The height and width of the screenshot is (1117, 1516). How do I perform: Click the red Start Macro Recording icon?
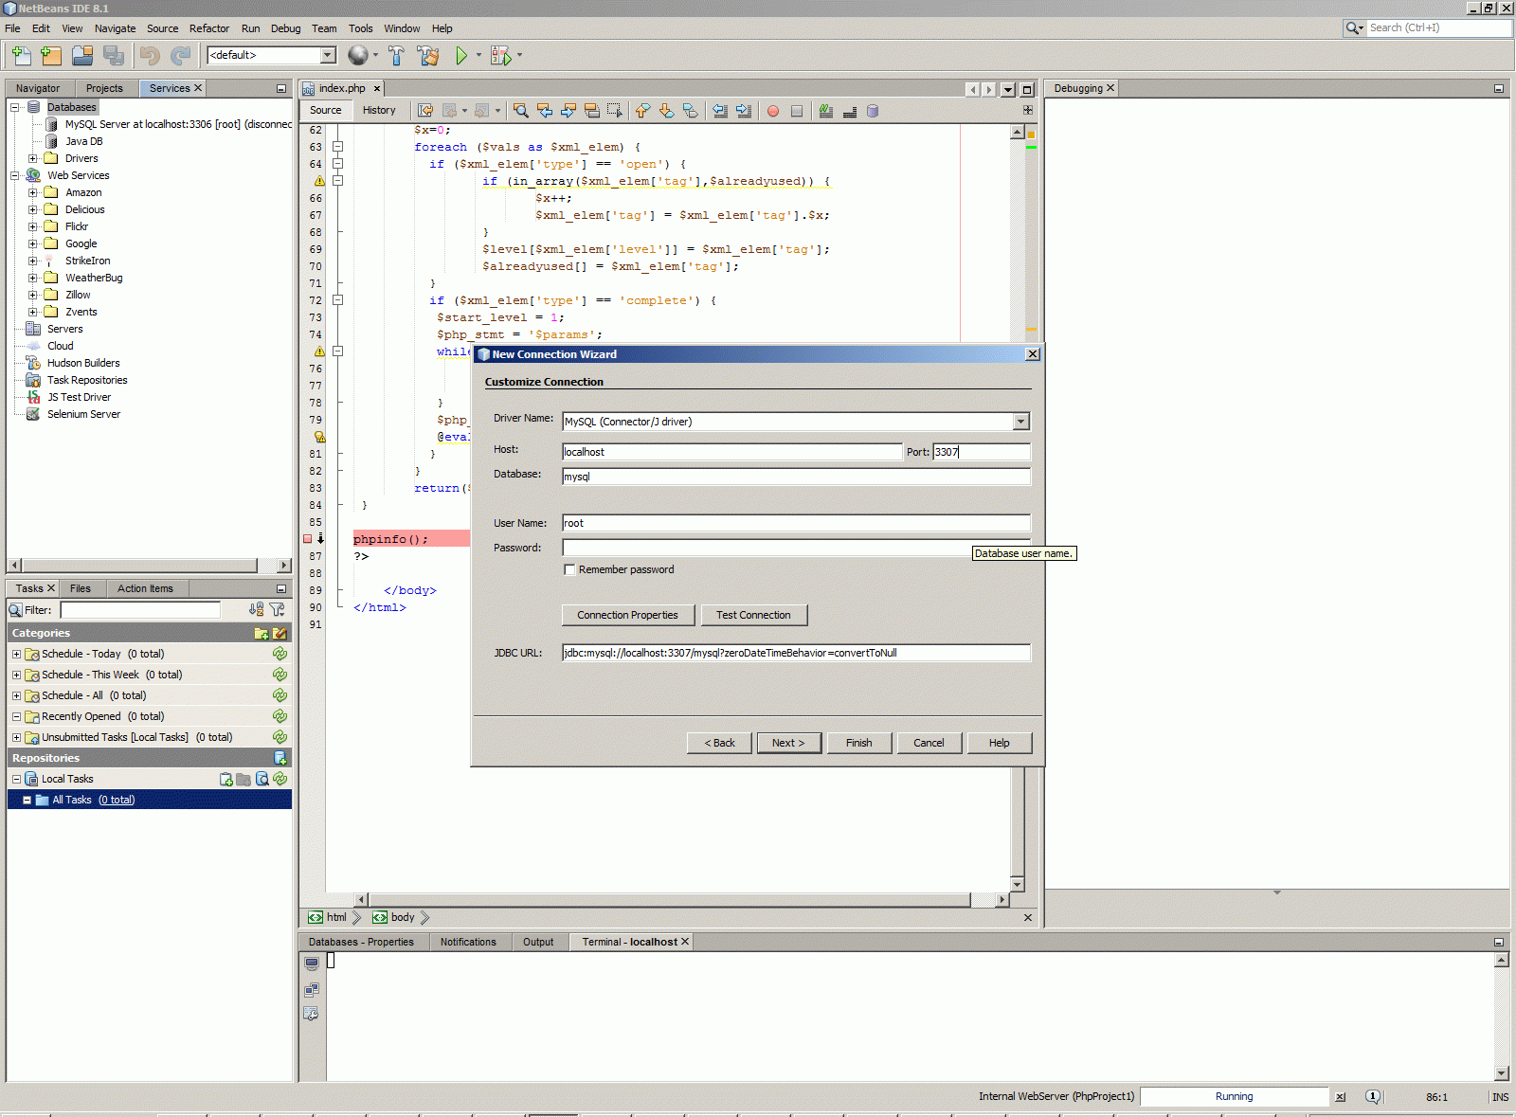[773, 111]
